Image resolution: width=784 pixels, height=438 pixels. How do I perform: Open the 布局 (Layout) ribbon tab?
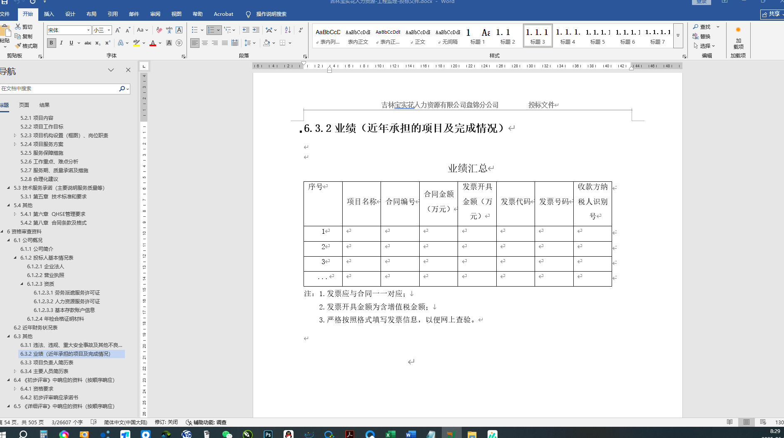click(92, 14)
